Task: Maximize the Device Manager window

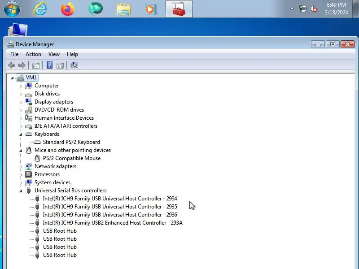Action: point(333,44)
